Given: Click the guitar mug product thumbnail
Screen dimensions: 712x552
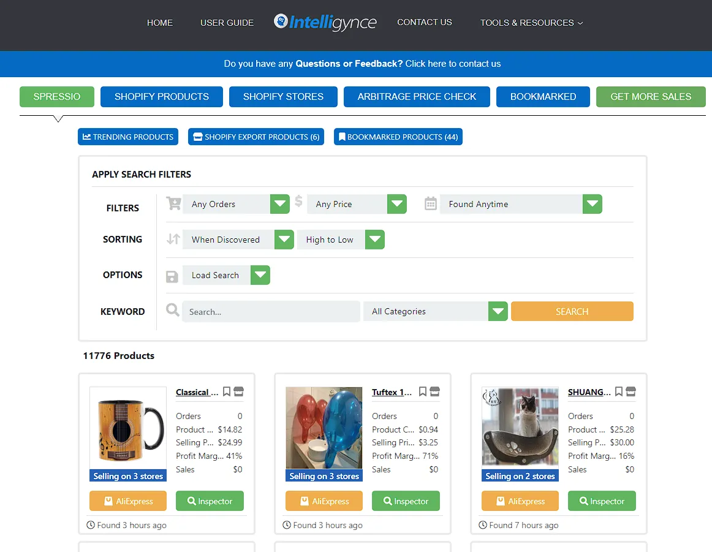Looking at the screenshot, I should point(128,428).
